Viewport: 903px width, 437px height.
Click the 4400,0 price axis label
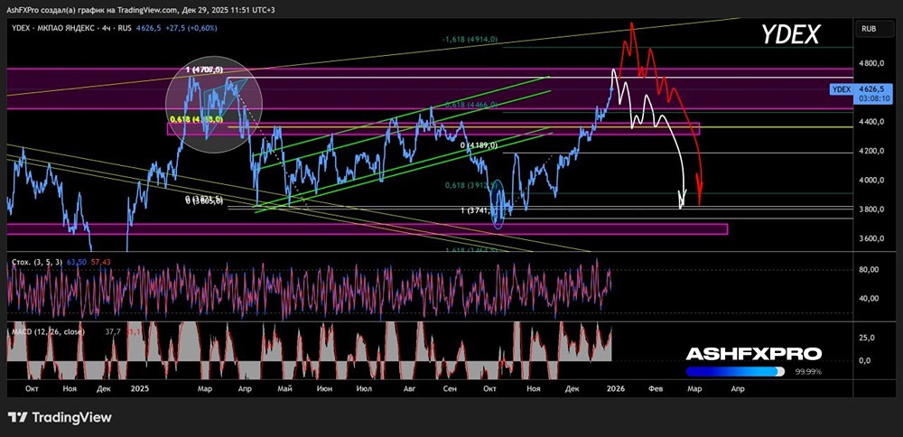coord(871,122)
